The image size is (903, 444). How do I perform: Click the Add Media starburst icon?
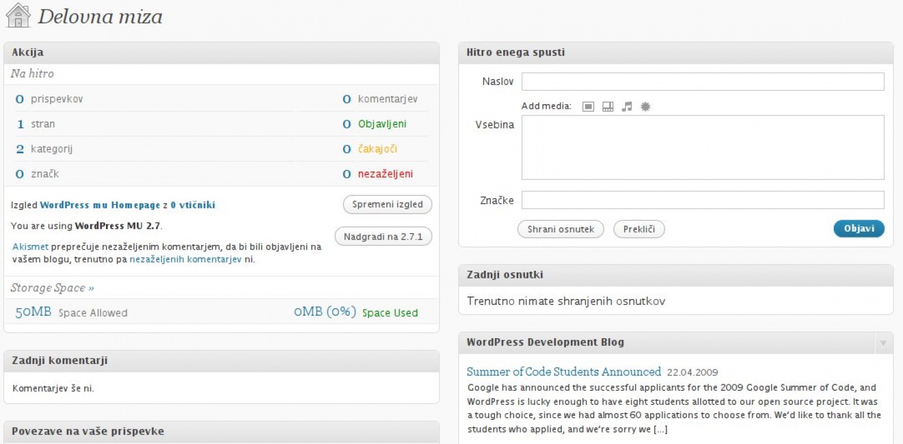click(x=645, y=106)
